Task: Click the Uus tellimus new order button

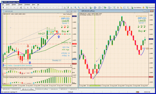Action: 136,7
